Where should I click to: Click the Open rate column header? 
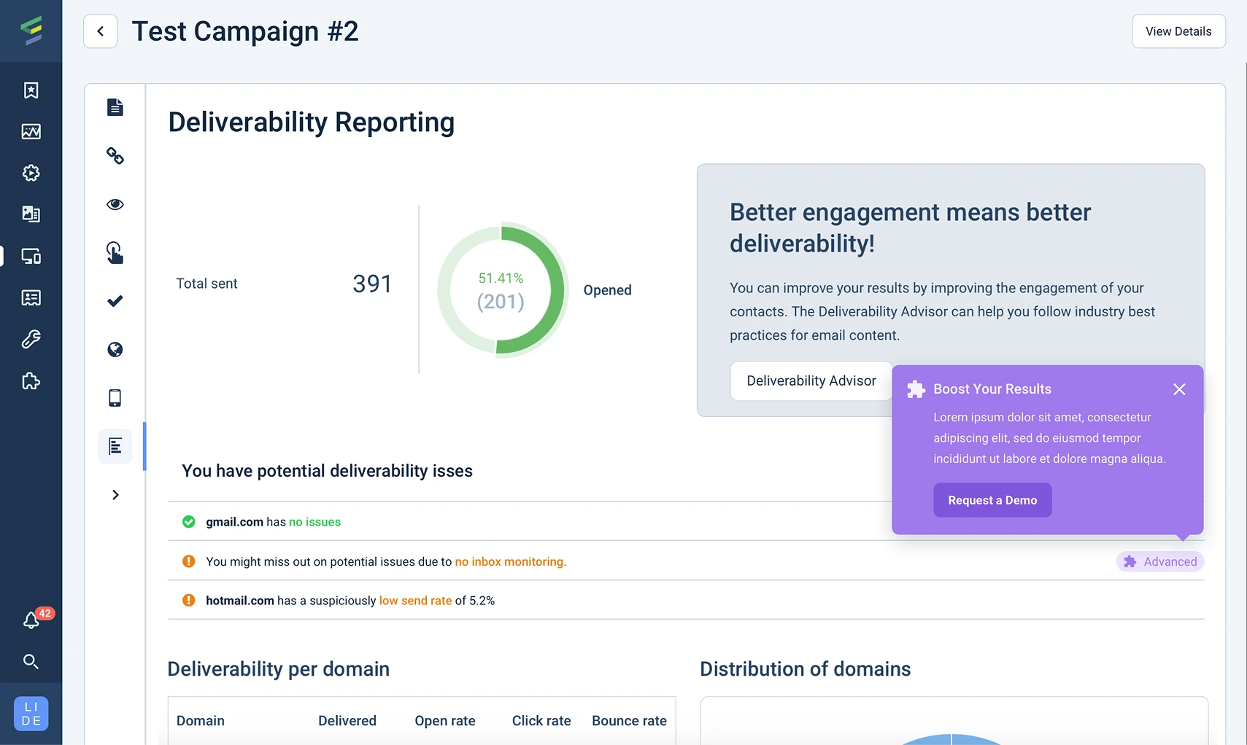coord(444,721)
